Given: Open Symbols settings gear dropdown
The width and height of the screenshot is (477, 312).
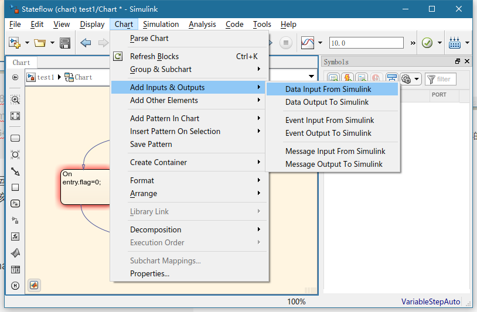Looking at the screenshot, I should coord(410,79).
